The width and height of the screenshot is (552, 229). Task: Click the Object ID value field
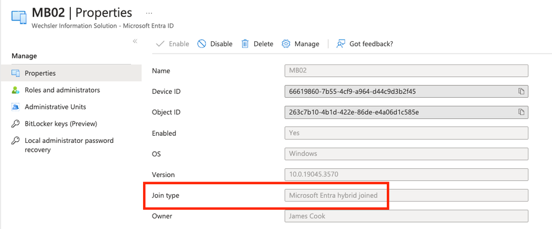pos(406,112)
